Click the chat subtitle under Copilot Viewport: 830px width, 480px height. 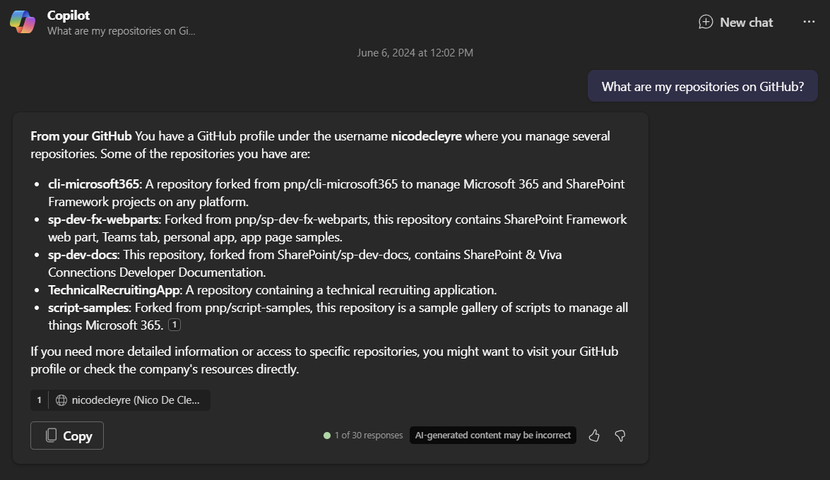pos(121,31)
